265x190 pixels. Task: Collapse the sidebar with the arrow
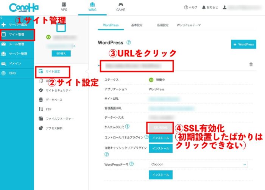(x=2, y=17)
